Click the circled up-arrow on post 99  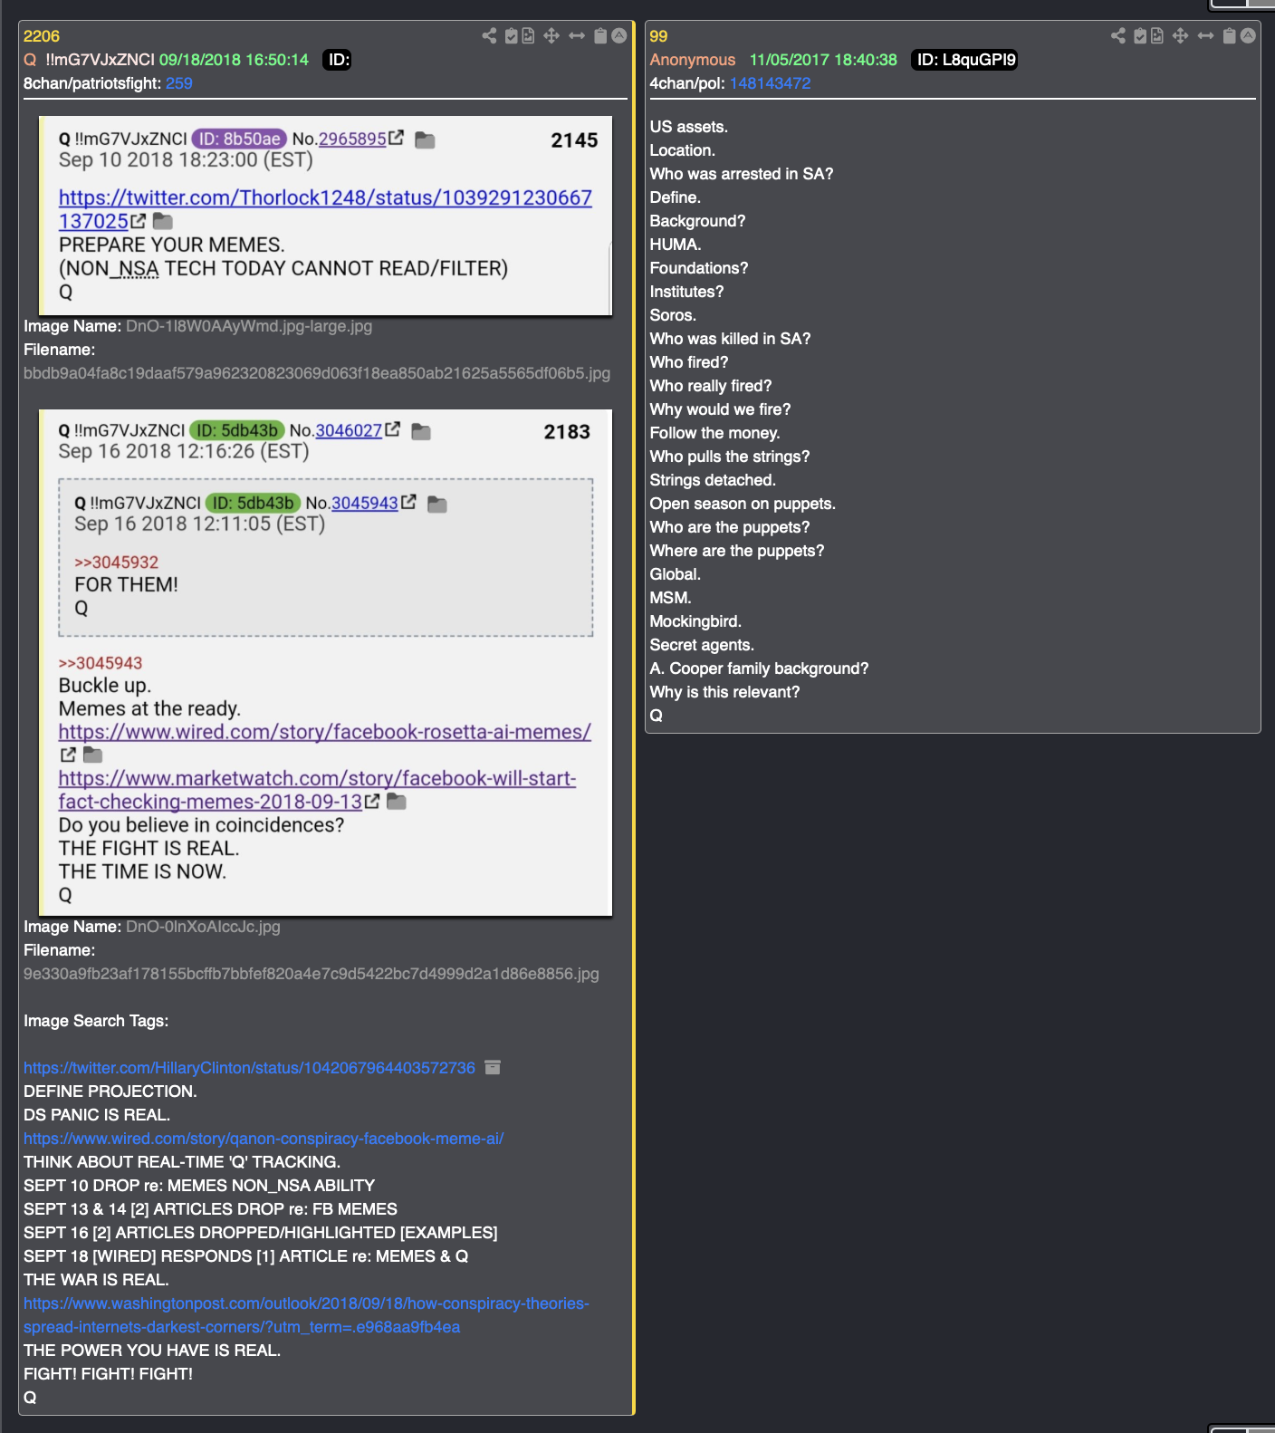1248,35
